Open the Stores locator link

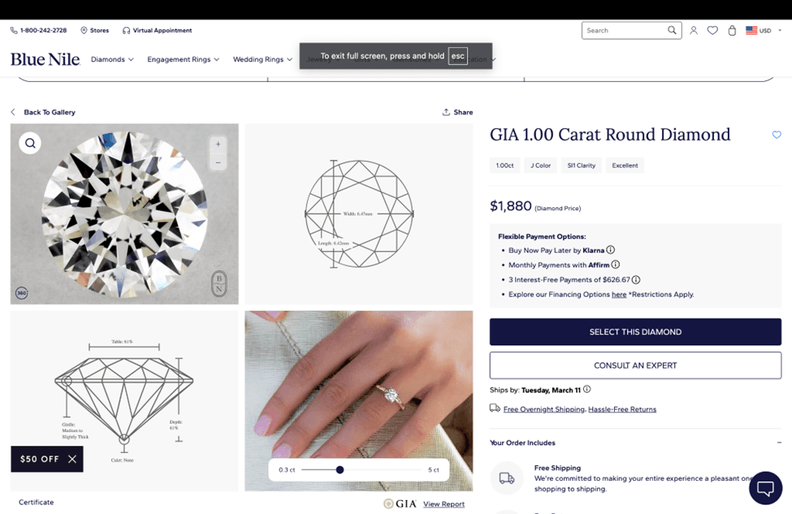pyautogui.click(x=95, y=30)
